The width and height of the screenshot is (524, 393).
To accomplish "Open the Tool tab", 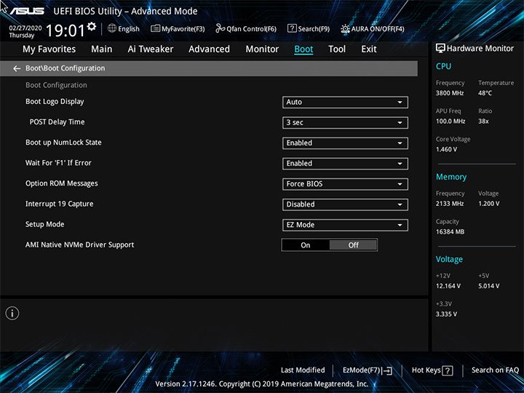I will pyautogui.click(x=337, y=49).
